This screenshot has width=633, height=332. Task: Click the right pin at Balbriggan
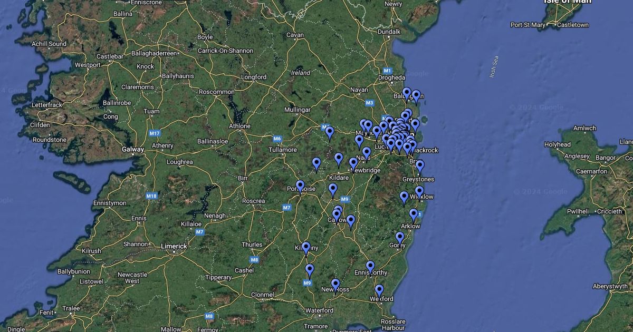[416, 96]
